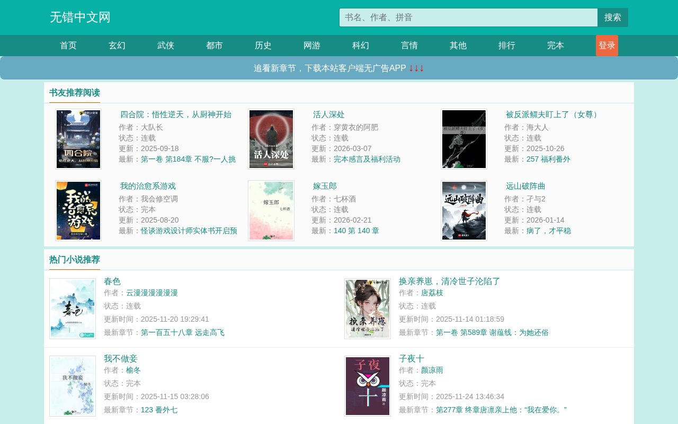Go to the 玄幻 category tab
This screenshot has width=678, height=424.
117,46
